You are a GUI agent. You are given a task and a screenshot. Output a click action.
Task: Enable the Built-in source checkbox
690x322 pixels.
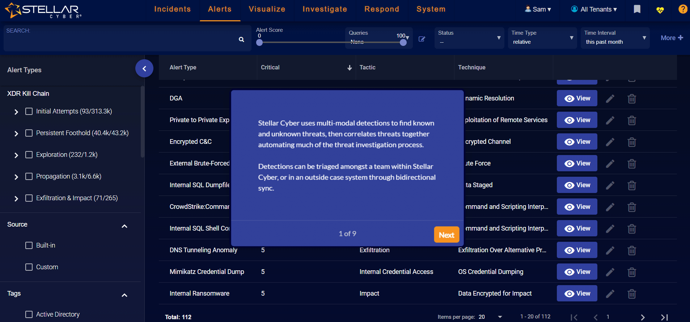click(29, 245)
